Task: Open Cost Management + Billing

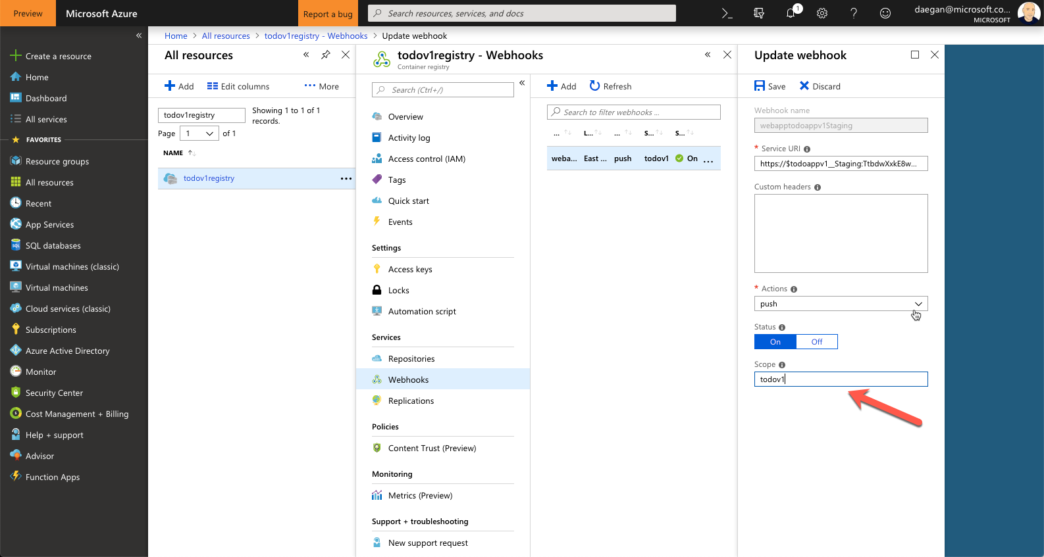Action: click(x=69, y=414)
